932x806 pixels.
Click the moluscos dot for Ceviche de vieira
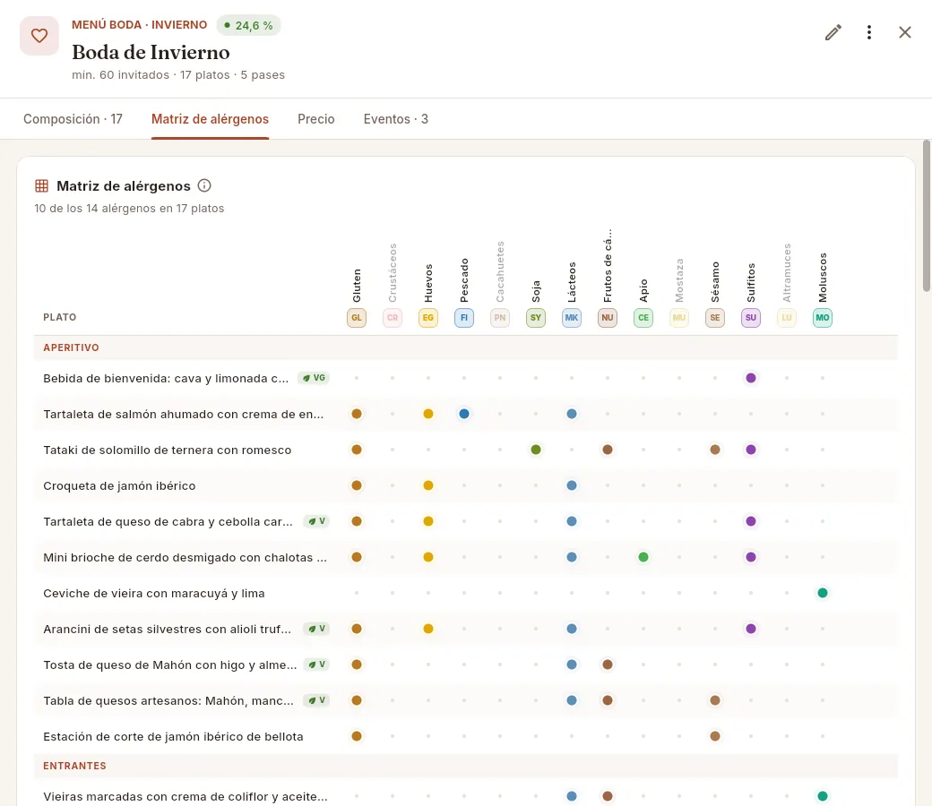coord(823,593)
